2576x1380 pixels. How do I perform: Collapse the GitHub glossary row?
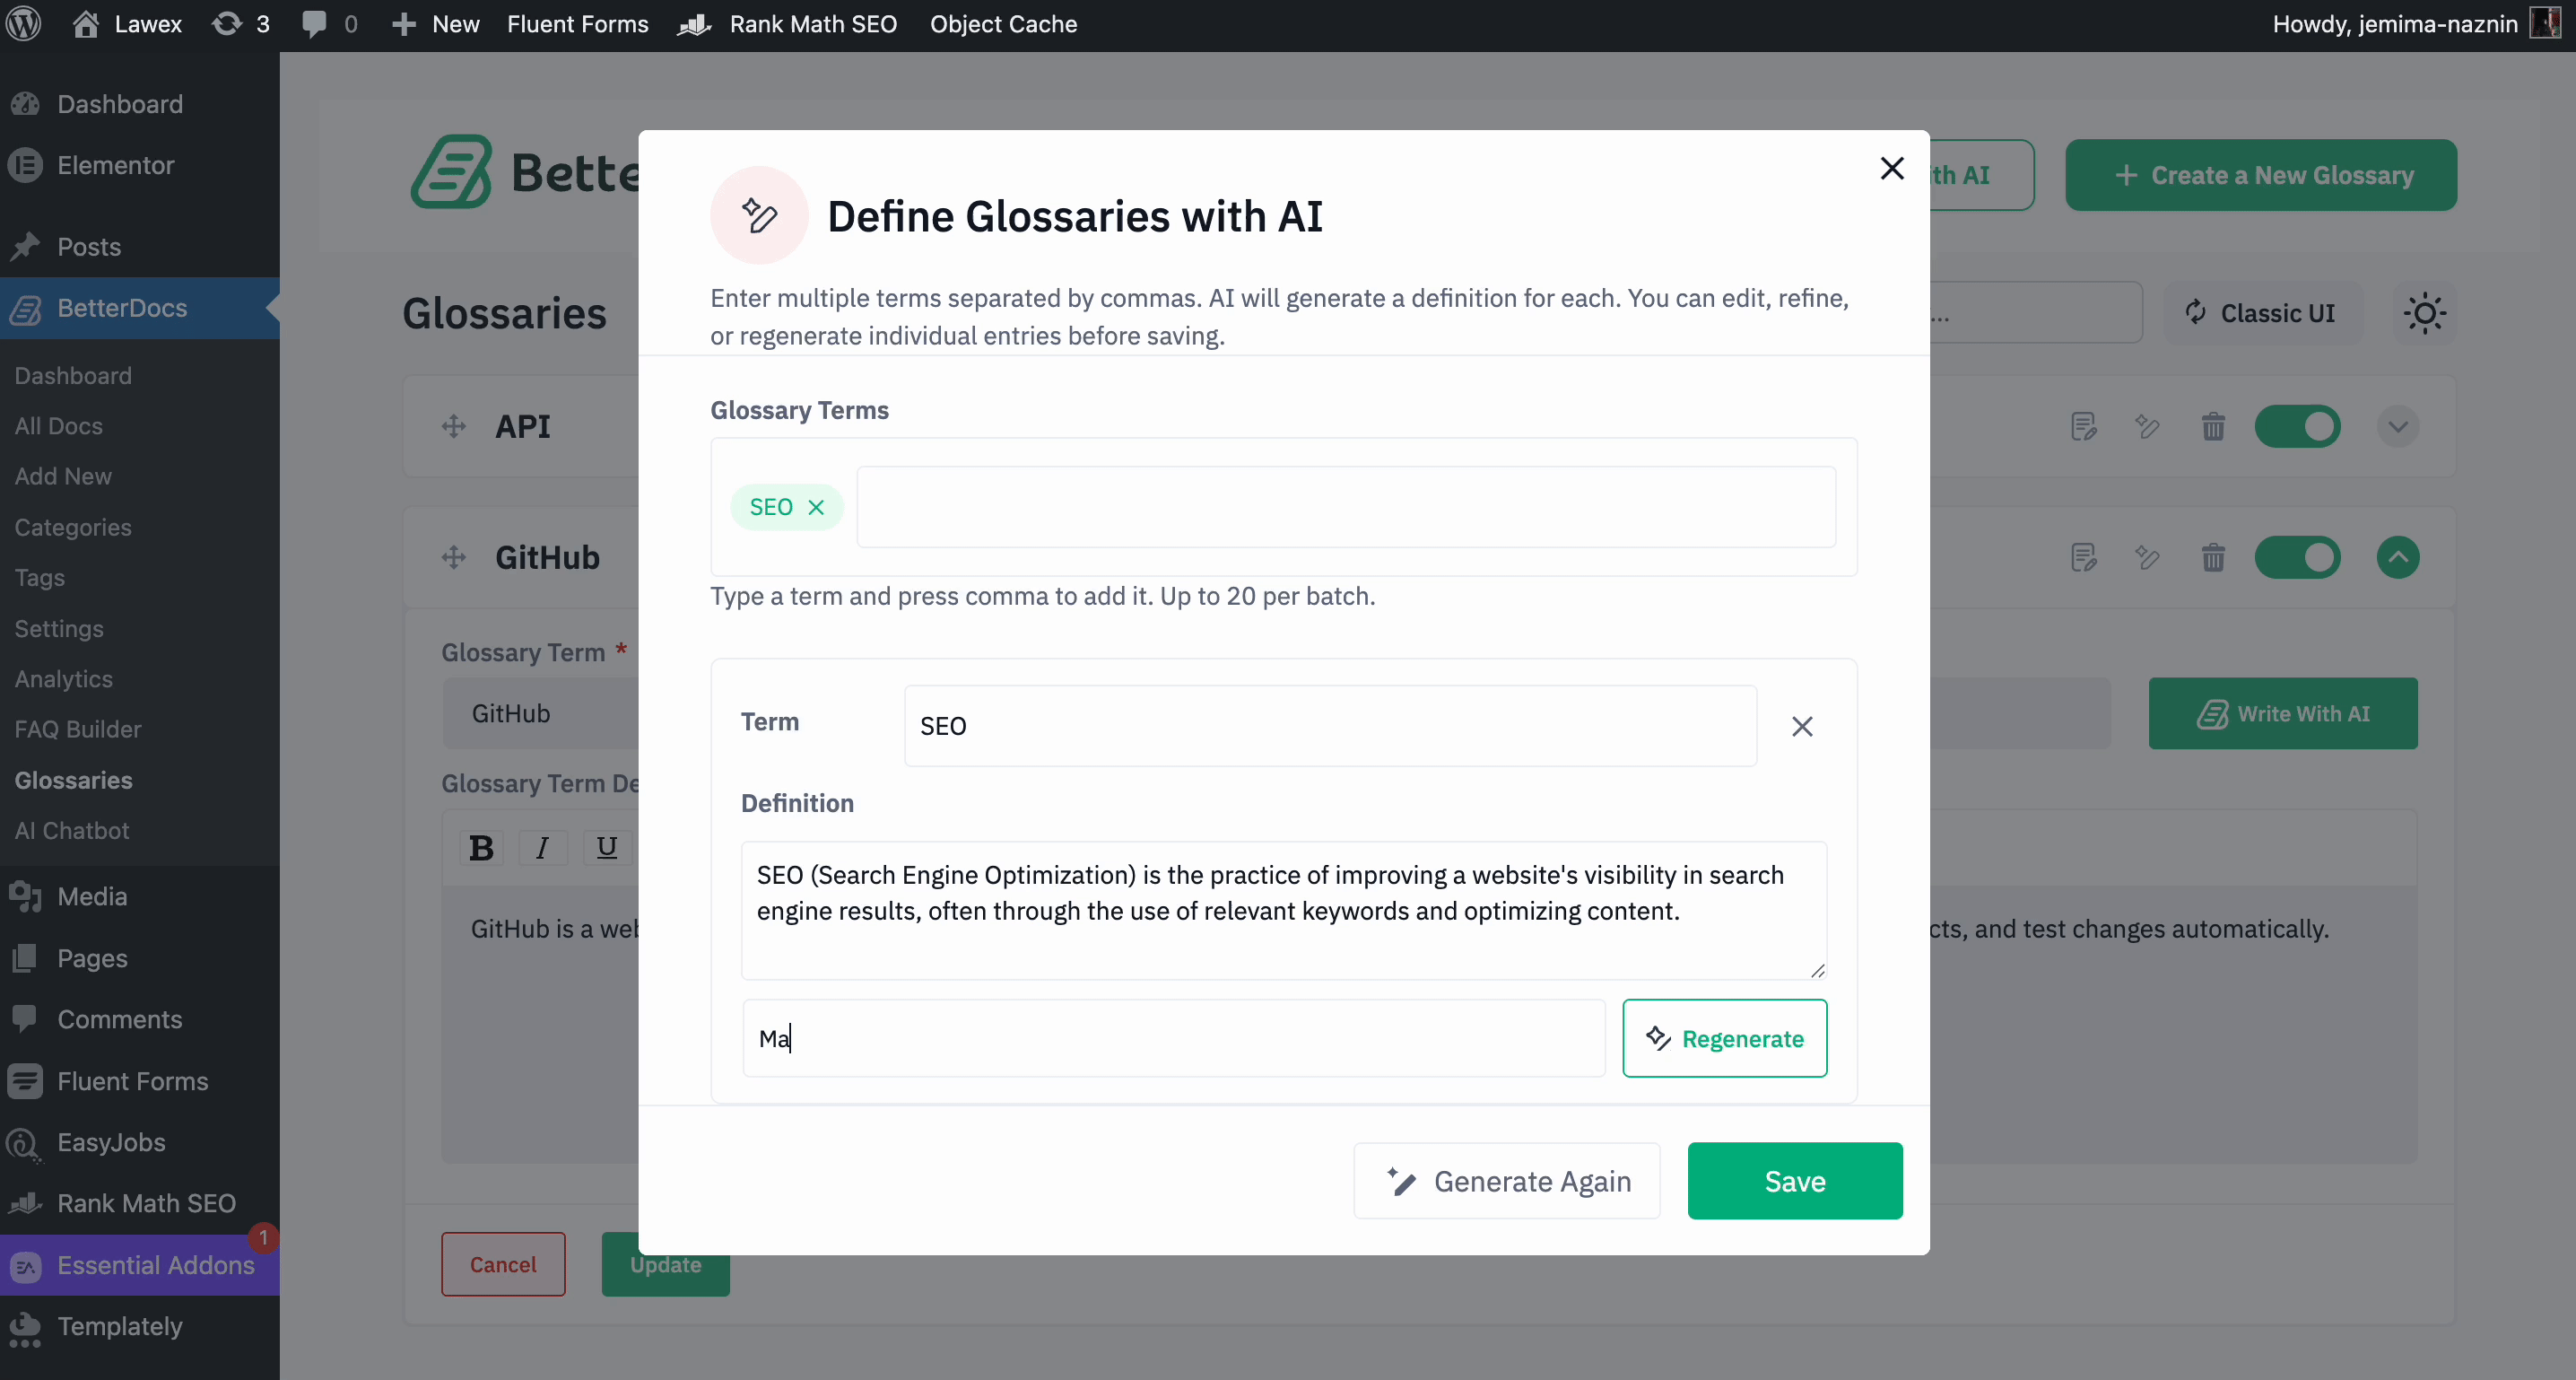click(2398, 557)
